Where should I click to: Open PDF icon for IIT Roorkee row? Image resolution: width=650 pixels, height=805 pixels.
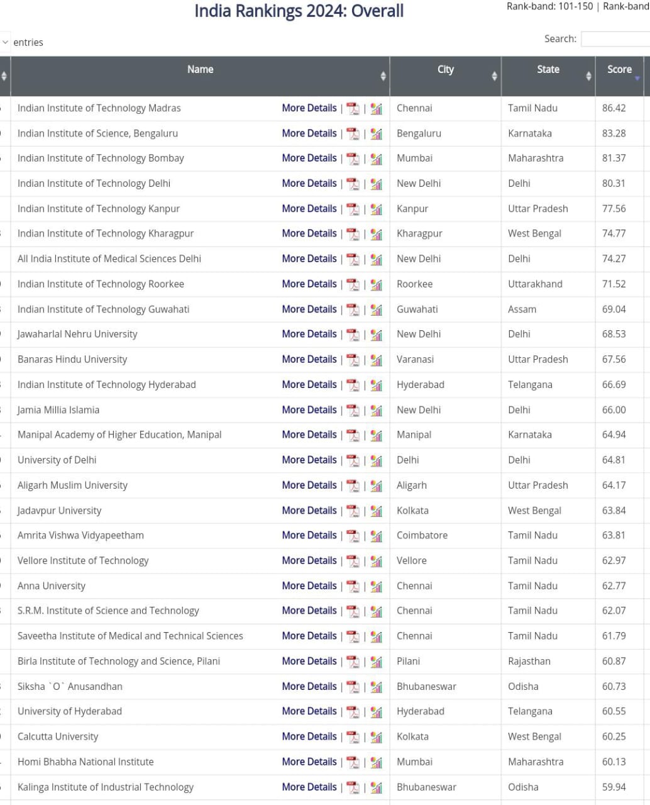tap(353, 285)
